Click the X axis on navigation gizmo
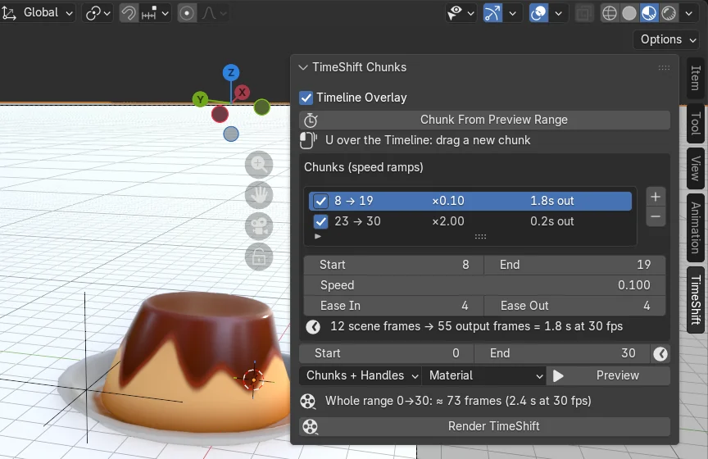Image resolution: width=708 pixels, height=459 pixels. (242, 93)
